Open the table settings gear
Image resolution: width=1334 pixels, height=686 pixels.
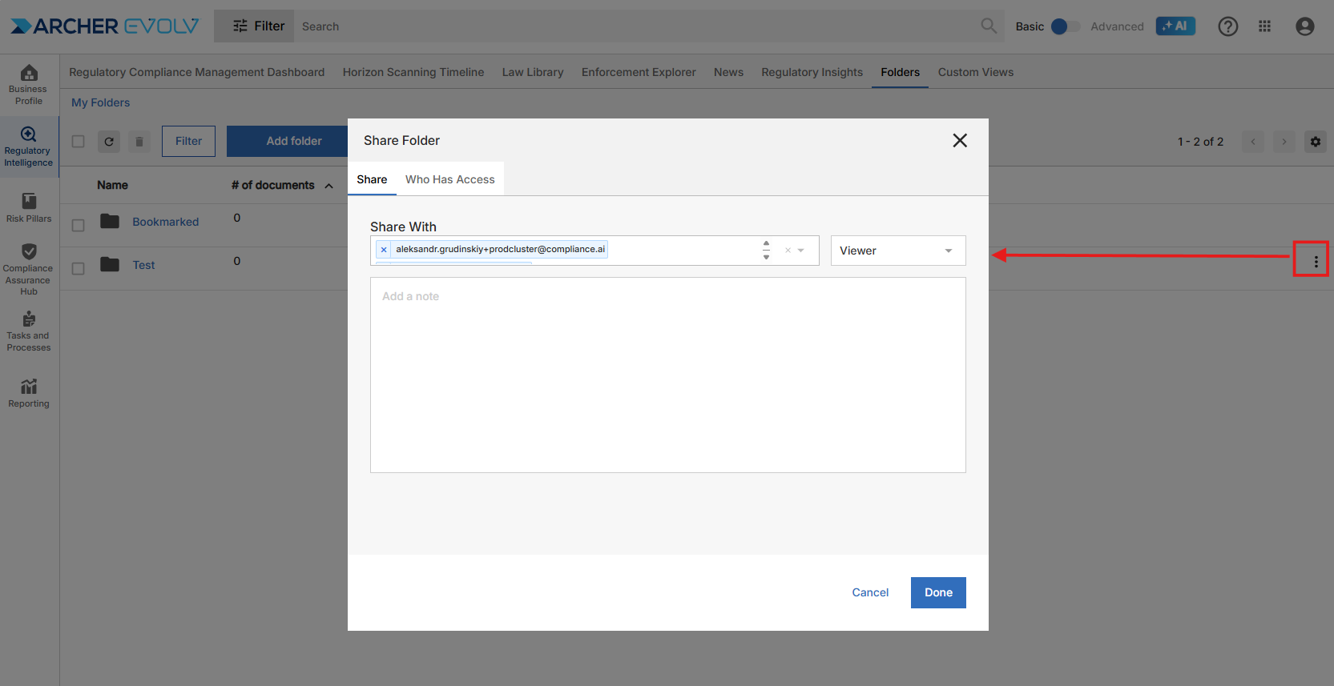tap(1315, 142)
